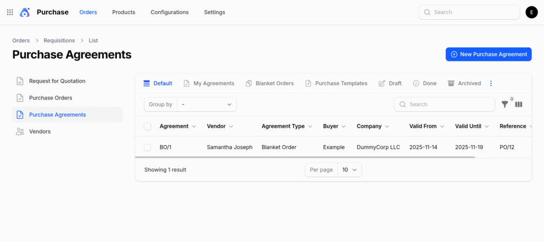Click the Request for Quotation document icon
The height and width of the screenshot is (242, 544).
20,81
